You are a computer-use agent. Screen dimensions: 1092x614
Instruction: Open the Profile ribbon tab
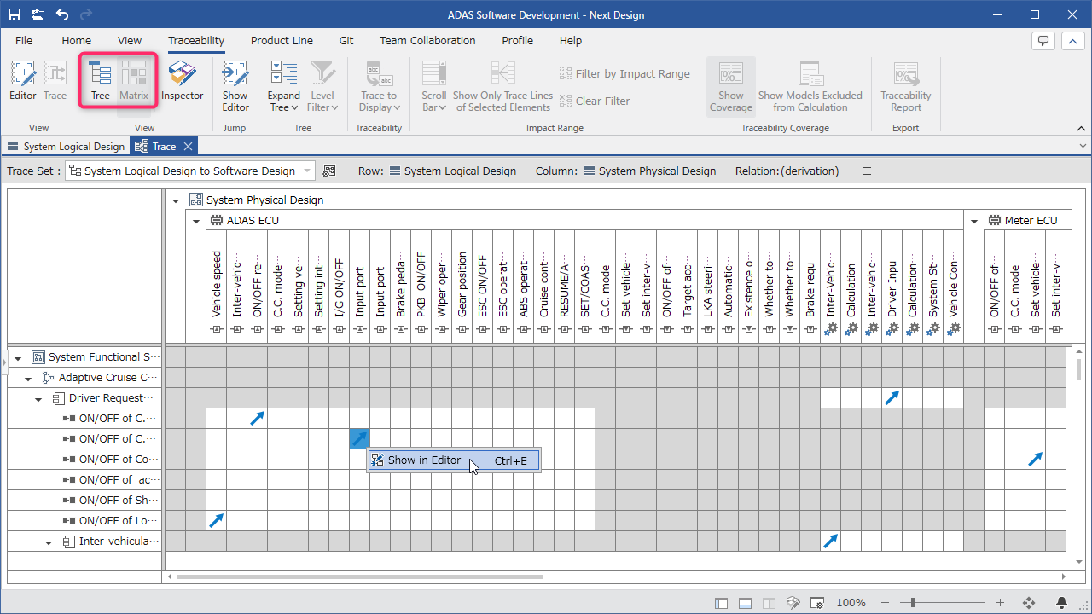[x=517, y=40]
